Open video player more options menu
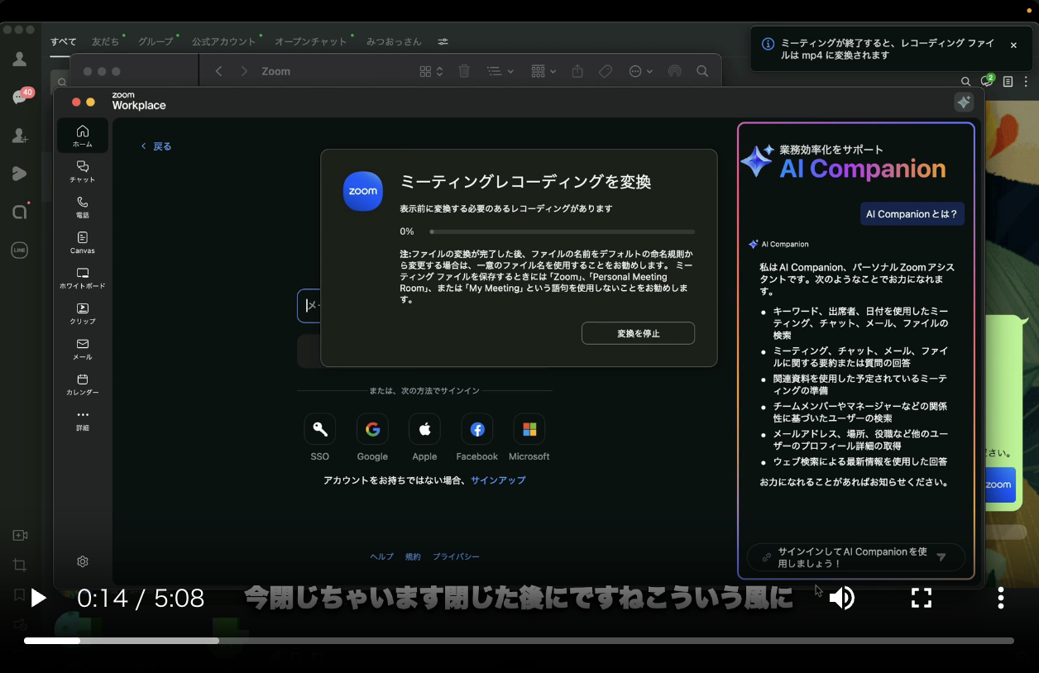The width and height of the screenshot is (1039, 673). pos(1000,598)
